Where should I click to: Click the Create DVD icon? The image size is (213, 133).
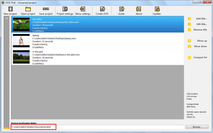[x=103, y=9]
